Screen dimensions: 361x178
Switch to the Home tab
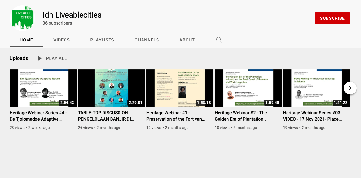pyautogui.click(x=26, y=40)
